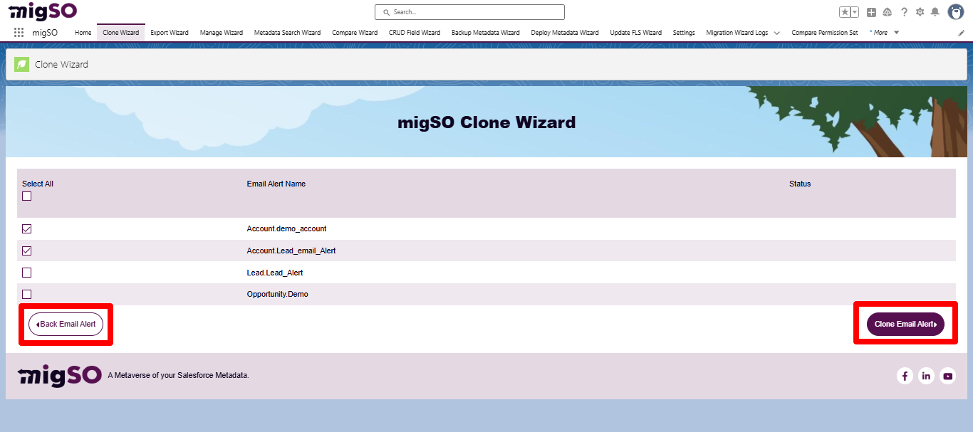Open the Setup gear icon
The image size is (973, 432).
[920, 12]
